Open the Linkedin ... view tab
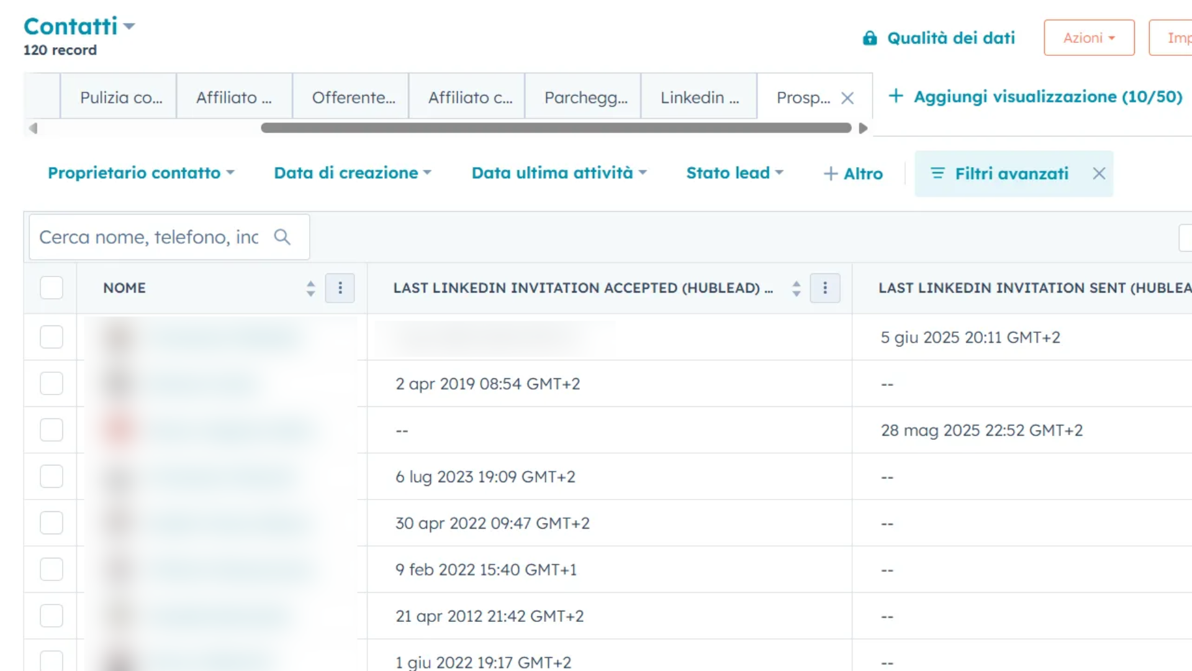This screenshot has height=671, width=1192. point(699,98)
